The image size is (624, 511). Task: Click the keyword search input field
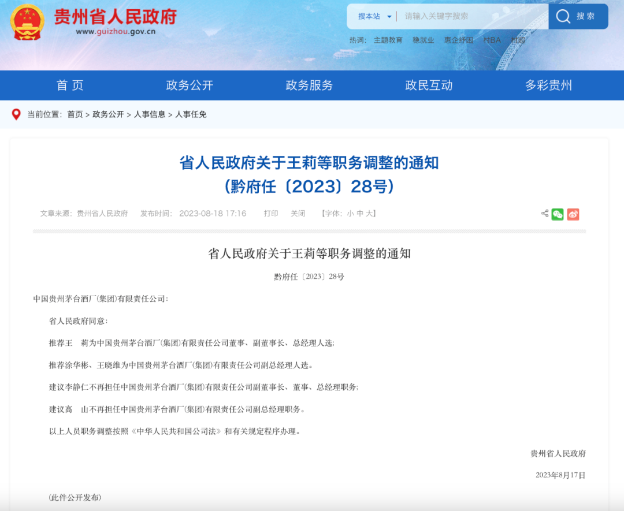point(474,16)
